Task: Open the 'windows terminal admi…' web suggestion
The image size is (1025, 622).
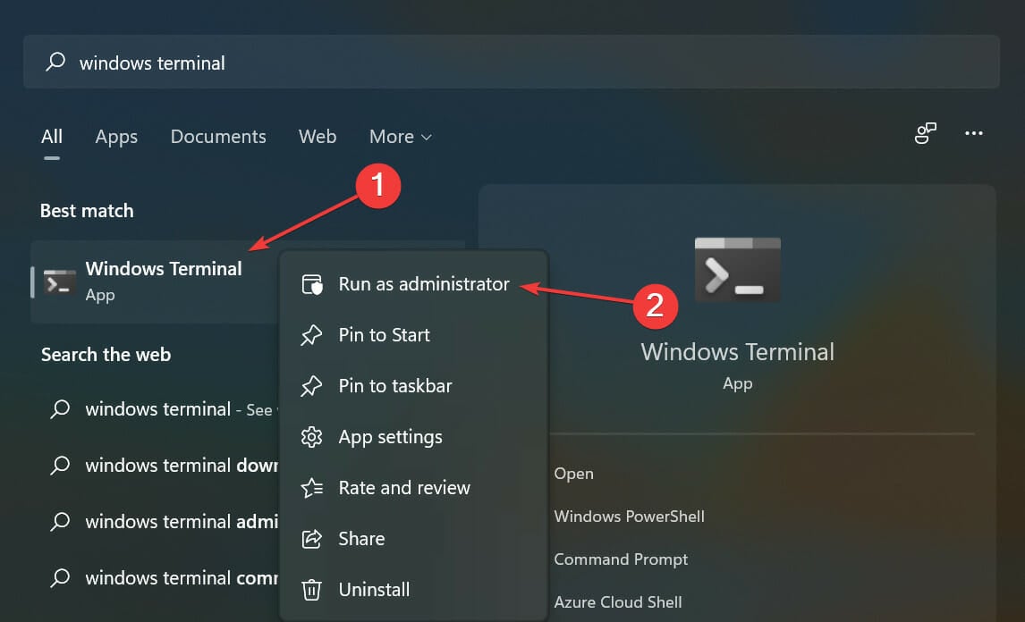Action: point(159,522)
